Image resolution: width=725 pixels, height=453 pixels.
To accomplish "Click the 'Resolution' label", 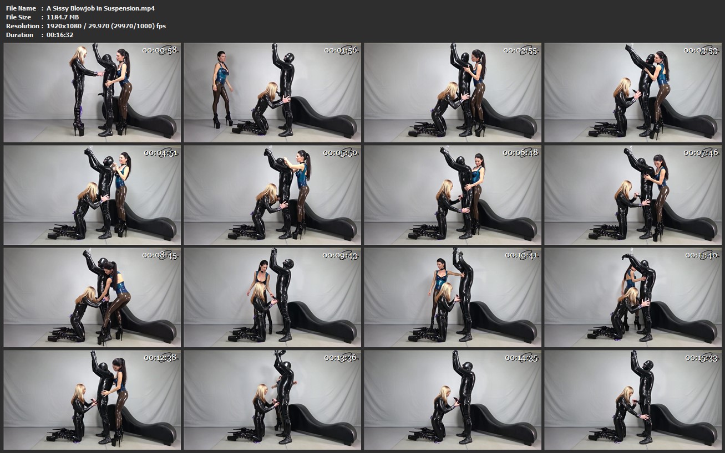I will point(23,26).
